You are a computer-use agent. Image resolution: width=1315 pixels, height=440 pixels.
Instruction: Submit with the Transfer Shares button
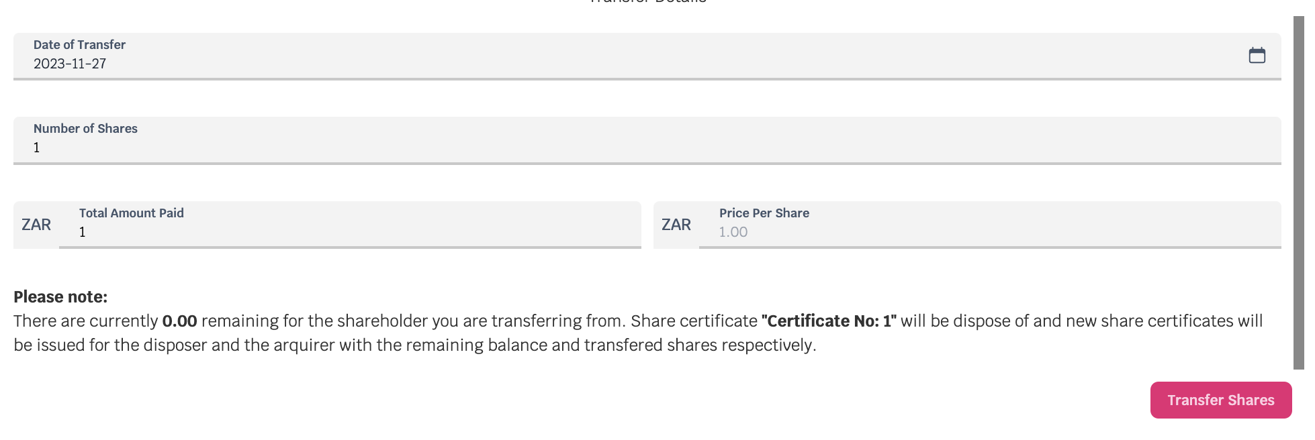click(1220, 400)
